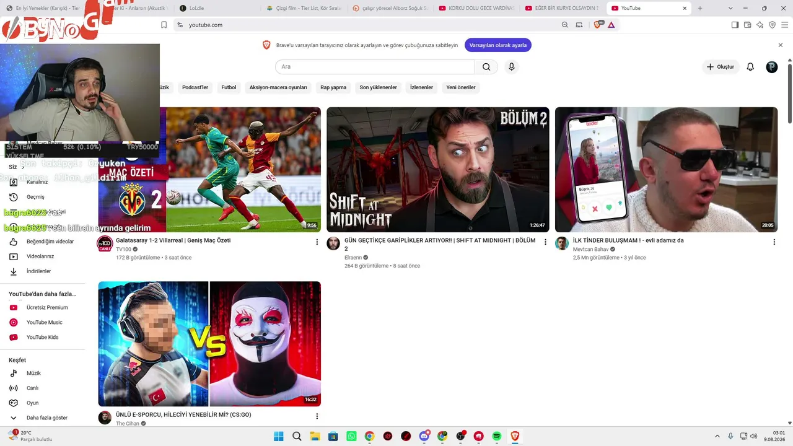This screenshot has width=793, height=446.
Task: Open WhatsApp from the taskbar
Action: (x=351, y=436)
